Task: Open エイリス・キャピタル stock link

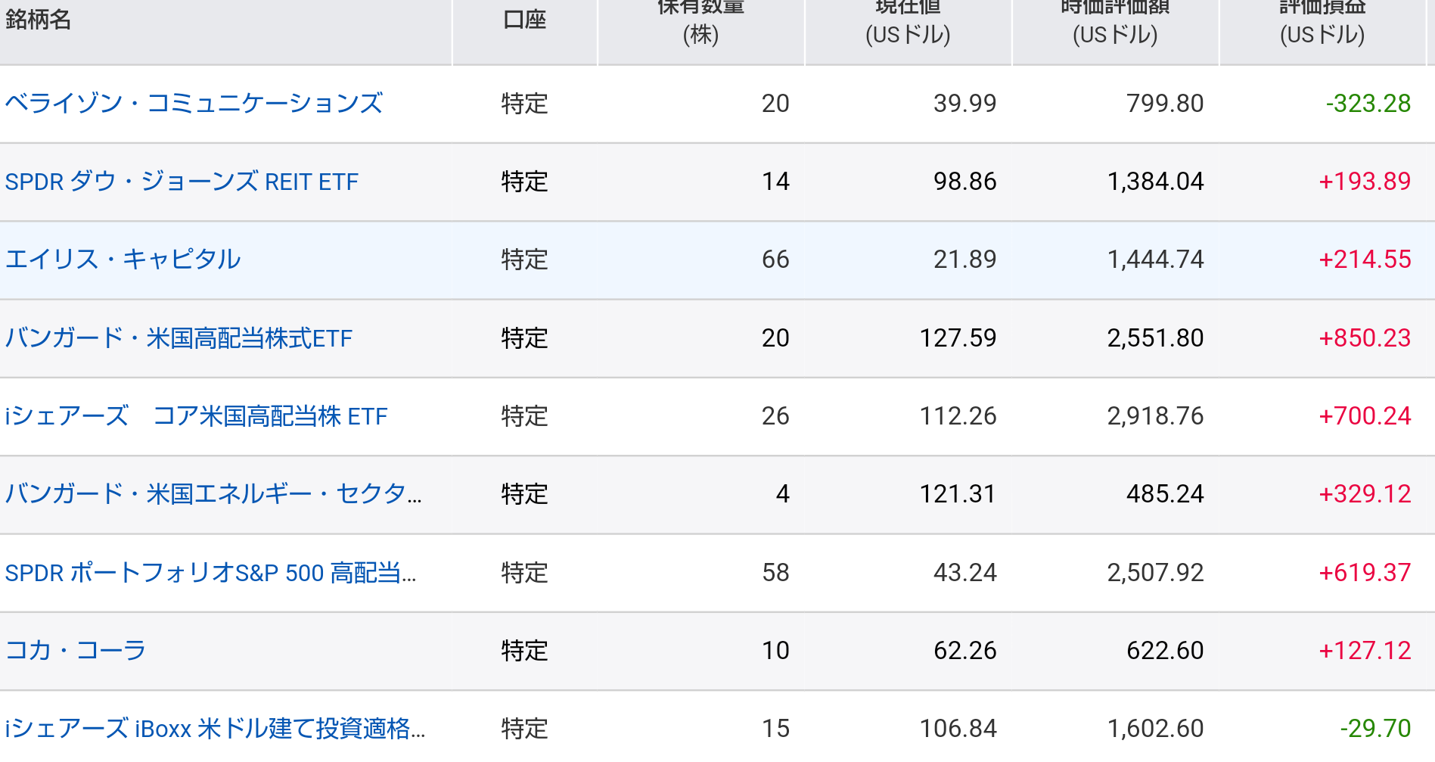Action: [x=123, y=260]
